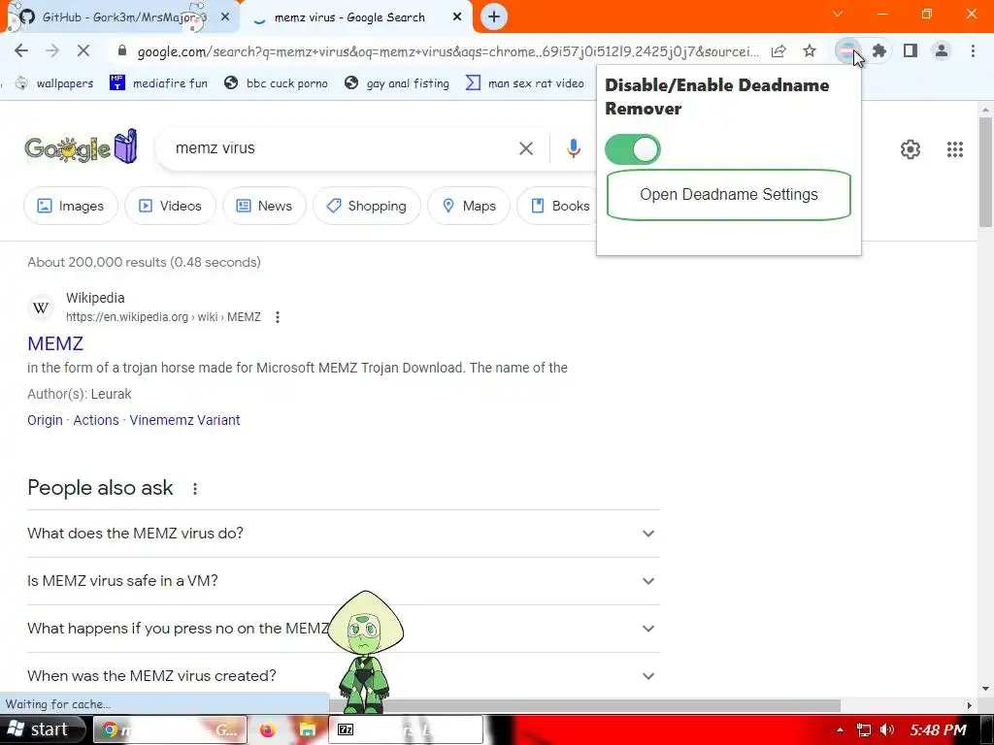Click the Wikipedia favicon of the result
Image resolution: width=994 pixels, height=745 pixels.
pyautogui.click(x=41, y=308)
